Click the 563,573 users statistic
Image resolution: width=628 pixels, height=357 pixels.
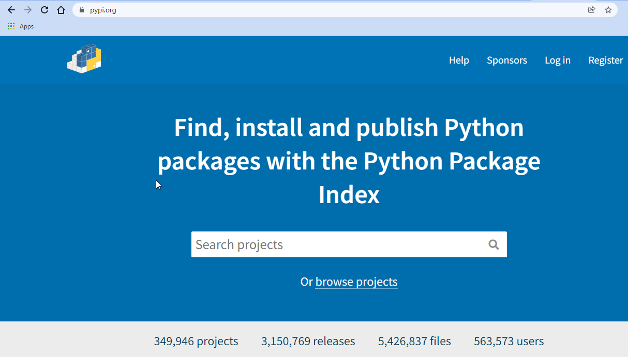coord(509,341)
